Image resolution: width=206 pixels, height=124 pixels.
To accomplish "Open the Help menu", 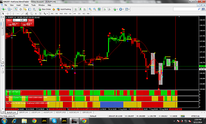I will (49, 5).
